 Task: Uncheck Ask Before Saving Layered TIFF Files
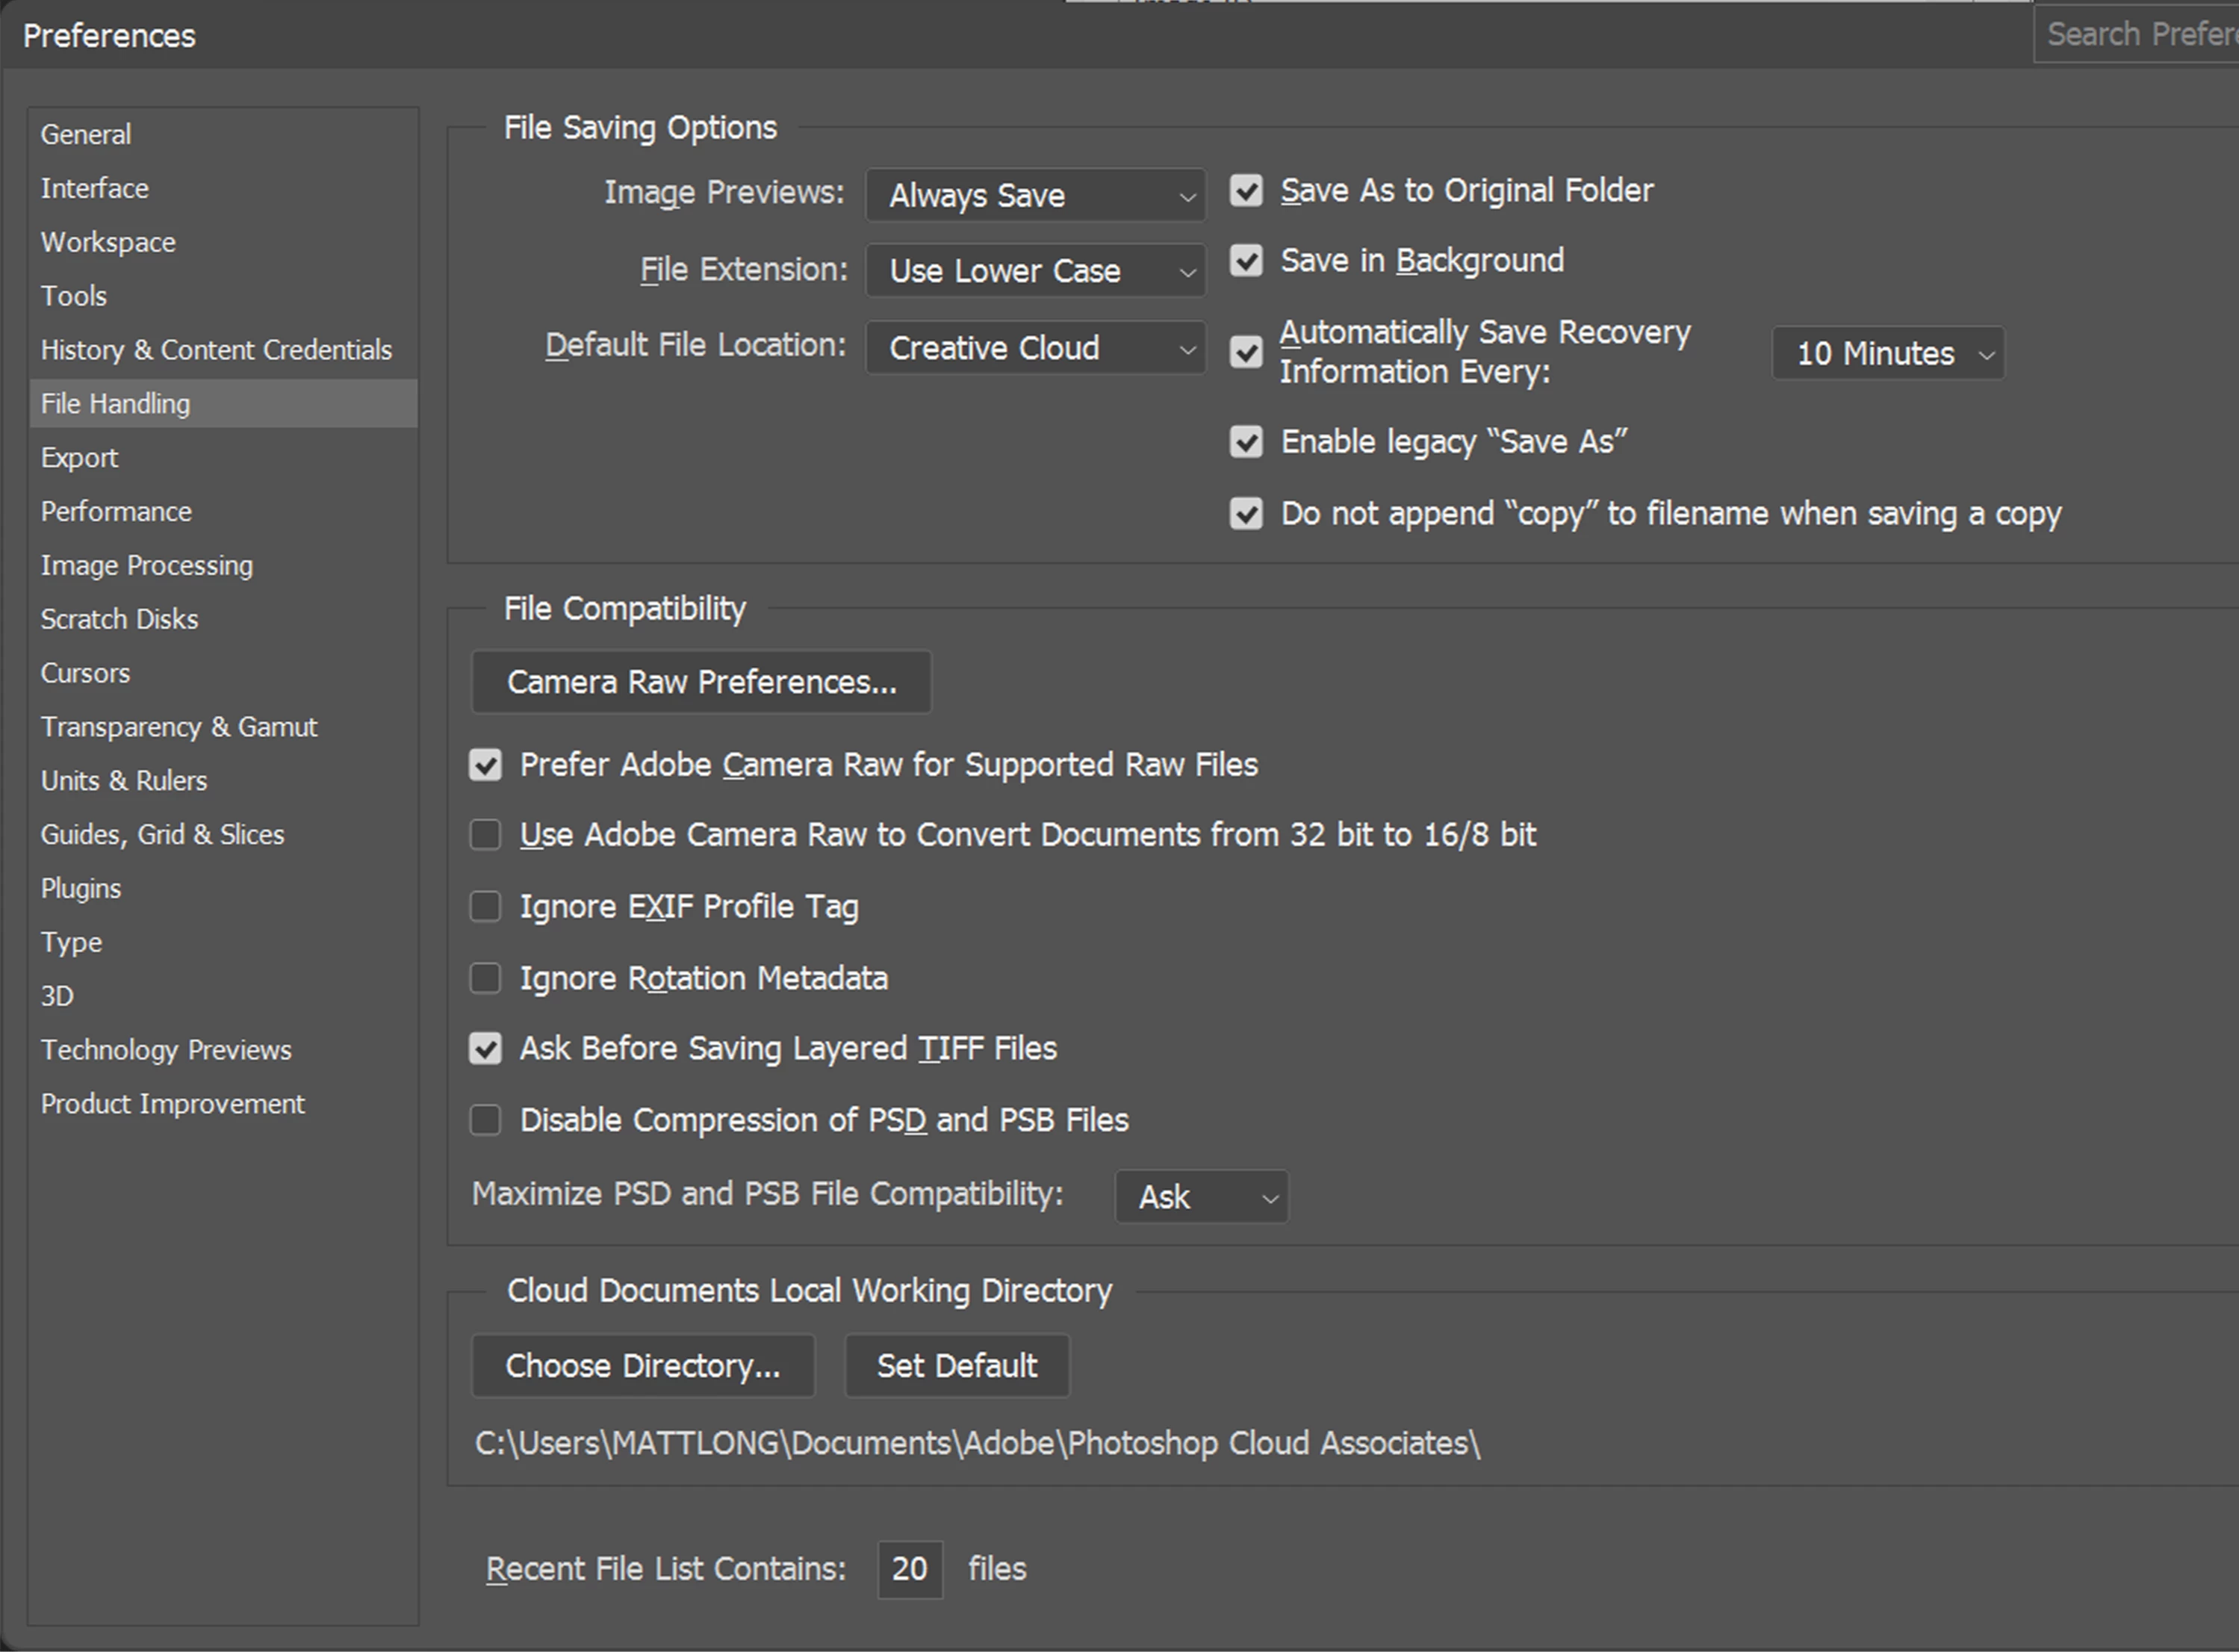click(486, 1049)
